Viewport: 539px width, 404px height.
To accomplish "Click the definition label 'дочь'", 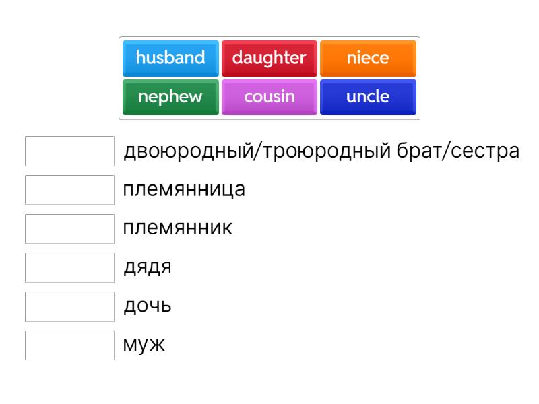I will coord(148,306).
